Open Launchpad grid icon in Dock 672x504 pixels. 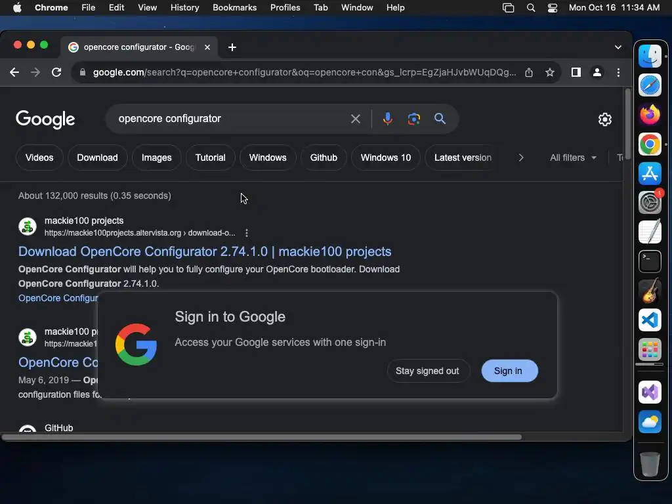[x=650, y=349]
